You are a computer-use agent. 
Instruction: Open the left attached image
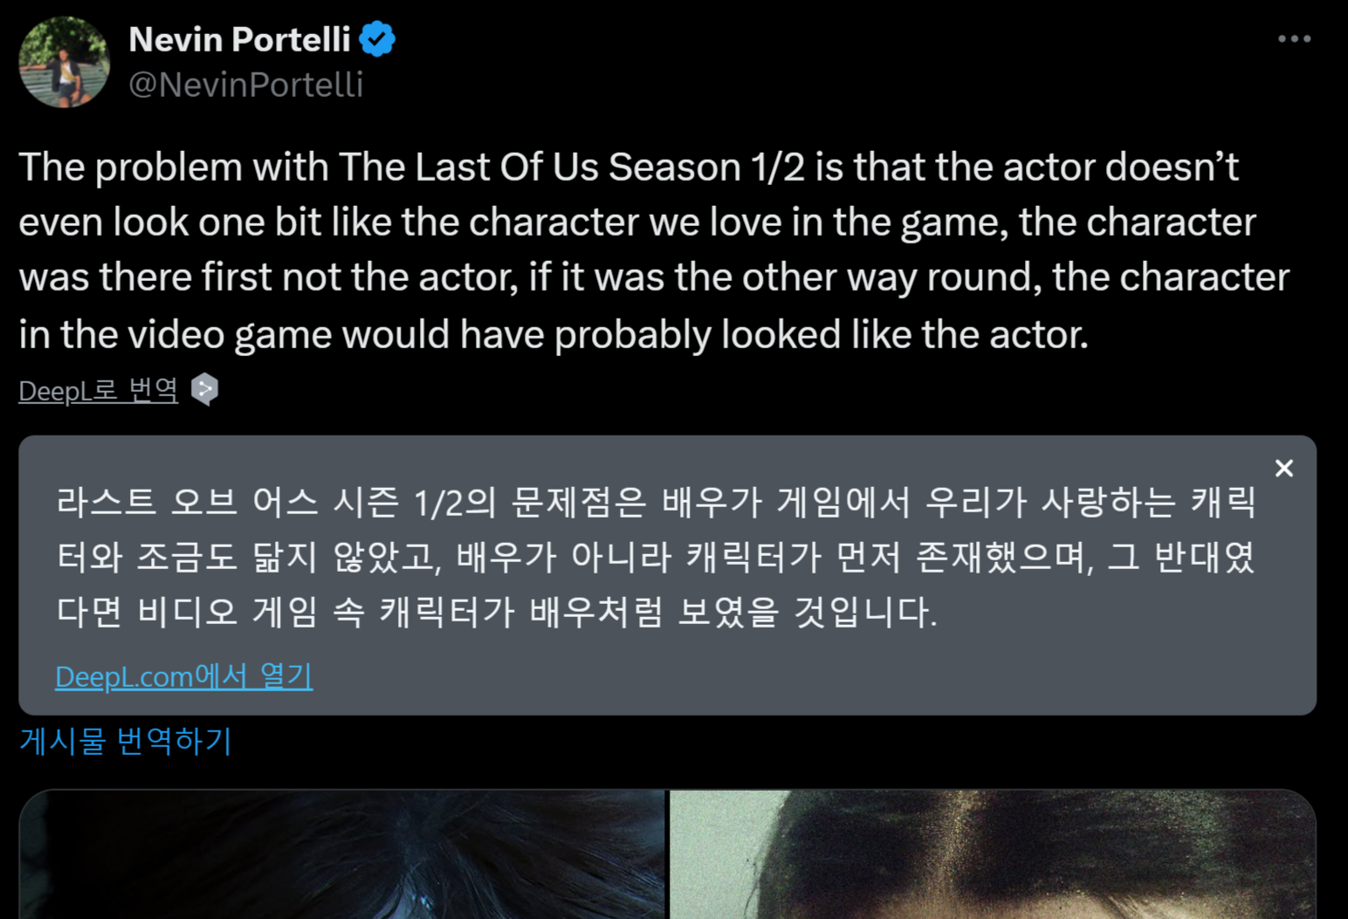coord(342,854)
